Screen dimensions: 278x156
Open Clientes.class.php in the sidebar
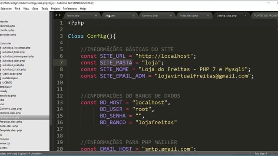point(10,113)
